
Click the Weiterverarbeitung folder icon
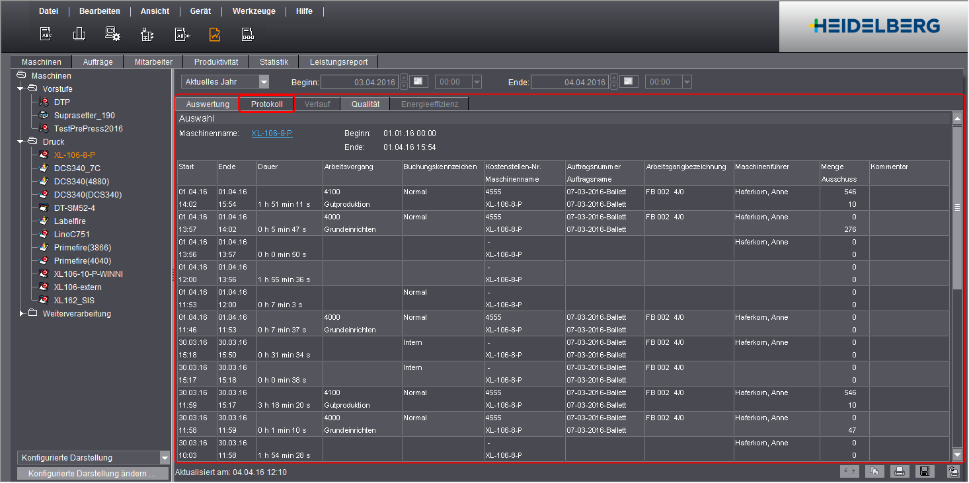click(x=33, y=313)
